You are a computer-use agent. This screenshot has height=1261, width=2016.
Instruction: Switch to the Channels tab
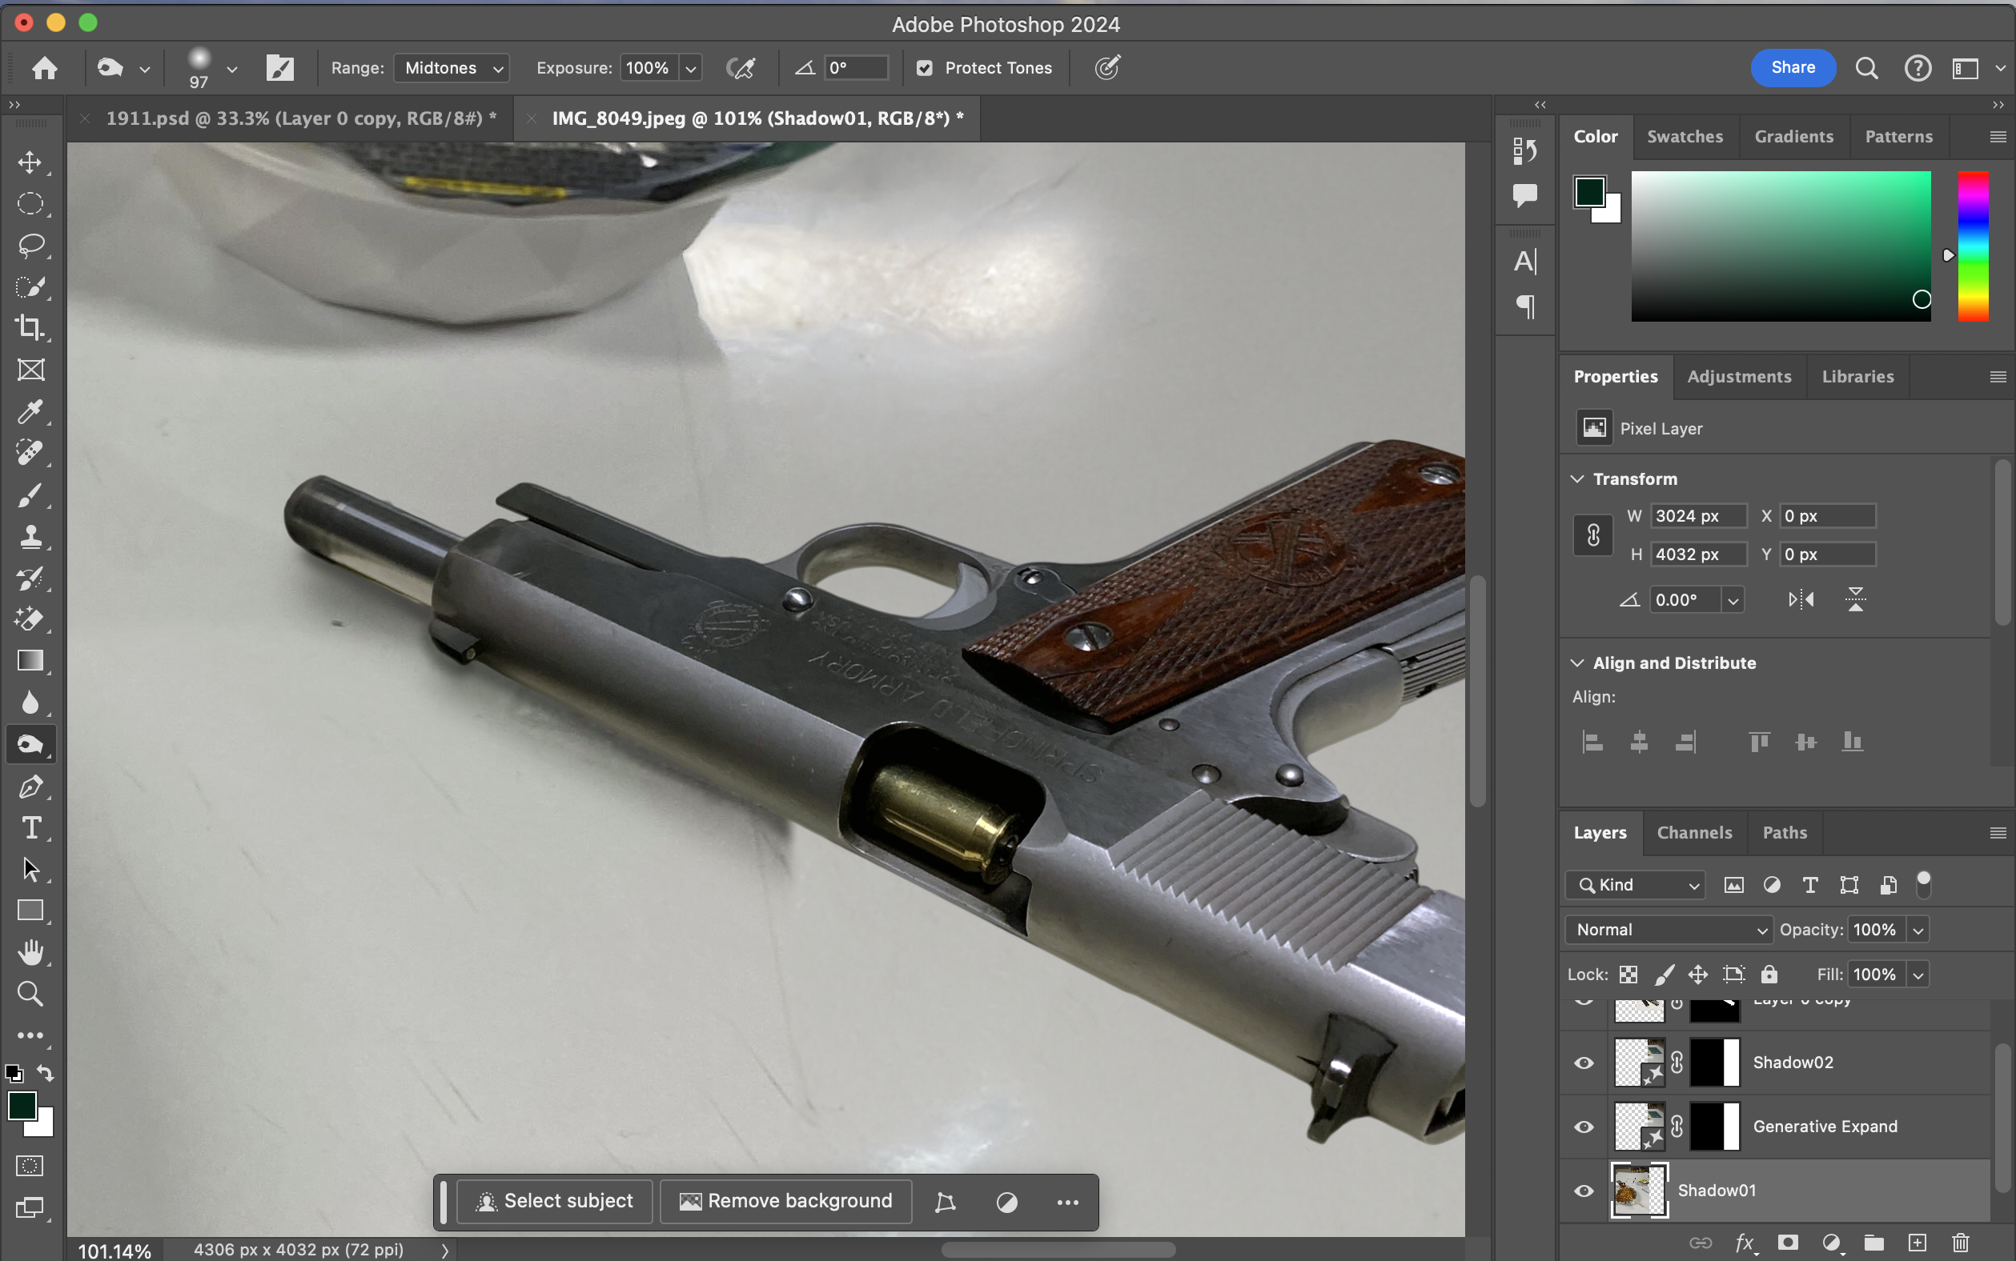1694,832
